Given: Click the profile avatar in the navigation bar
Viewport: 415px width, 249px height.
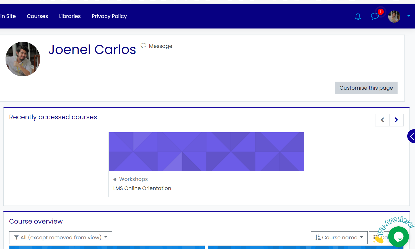Looking at the screenshot, I should pos(394,16).
